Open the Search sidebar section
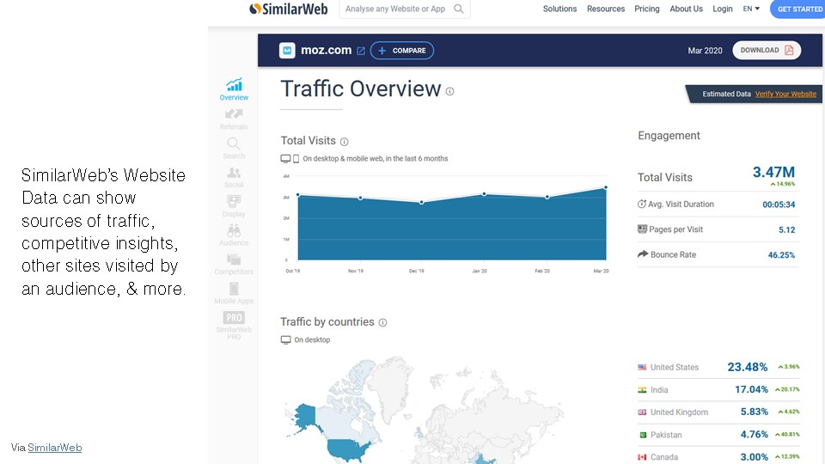This screenshot has width=825, height=464. [234, 149]
